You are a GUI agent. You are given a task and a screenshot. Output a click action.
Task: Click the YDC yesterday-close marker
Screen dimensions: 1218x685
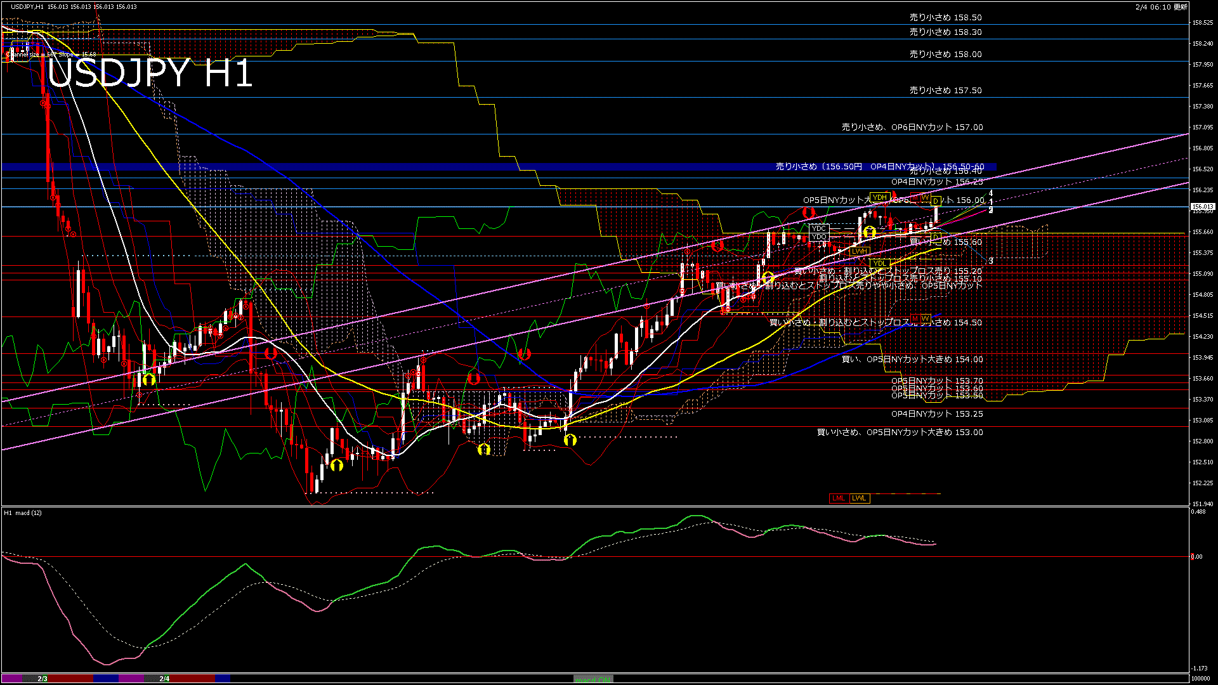point(819,228)
